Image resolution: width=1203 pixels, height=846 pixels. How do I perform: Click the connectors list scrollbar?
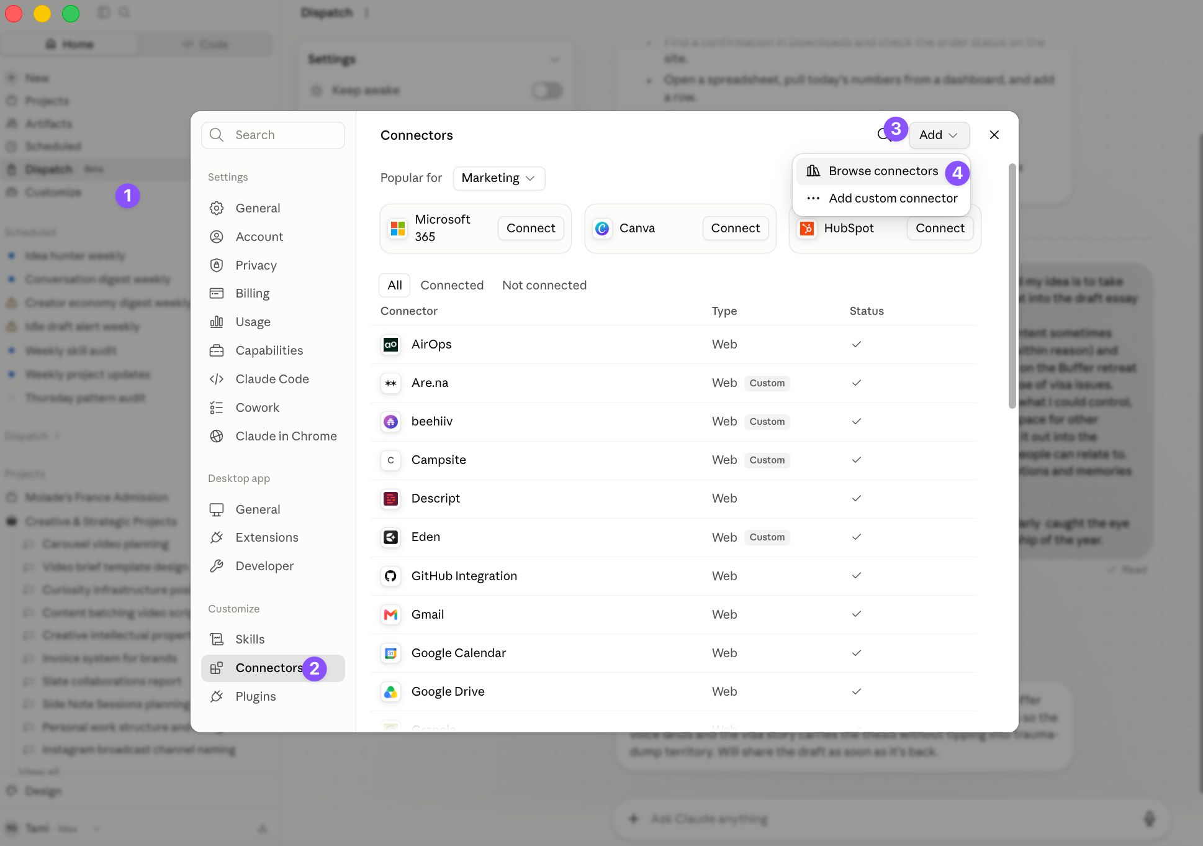tap(1012, 286)
